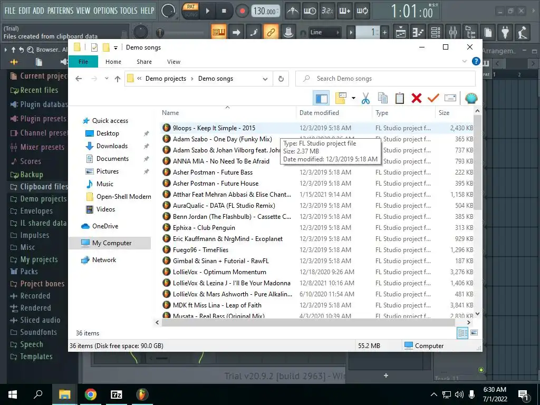Open the File tab in Explorer

83,62
